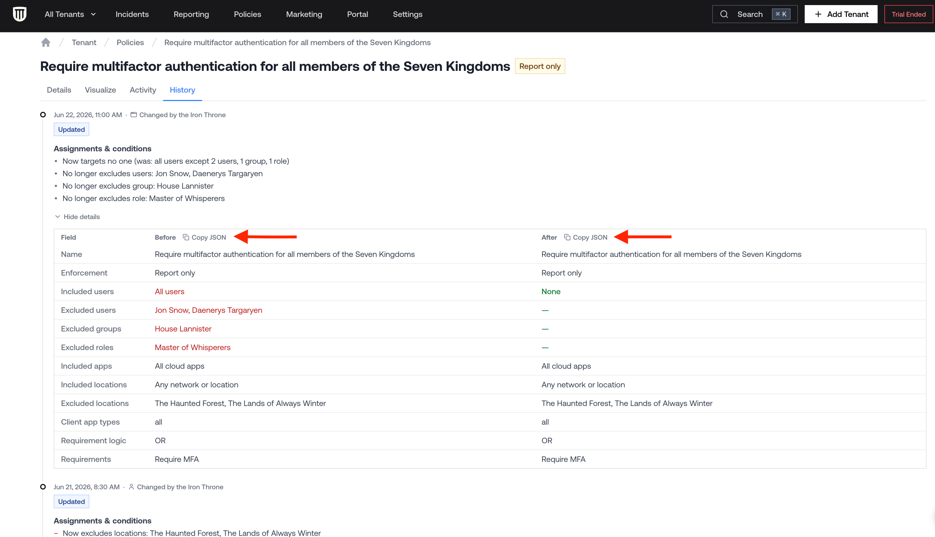The height and width of the screenshot is (537, 935).
Task: Click the policy page title heading
Action: 275,66
